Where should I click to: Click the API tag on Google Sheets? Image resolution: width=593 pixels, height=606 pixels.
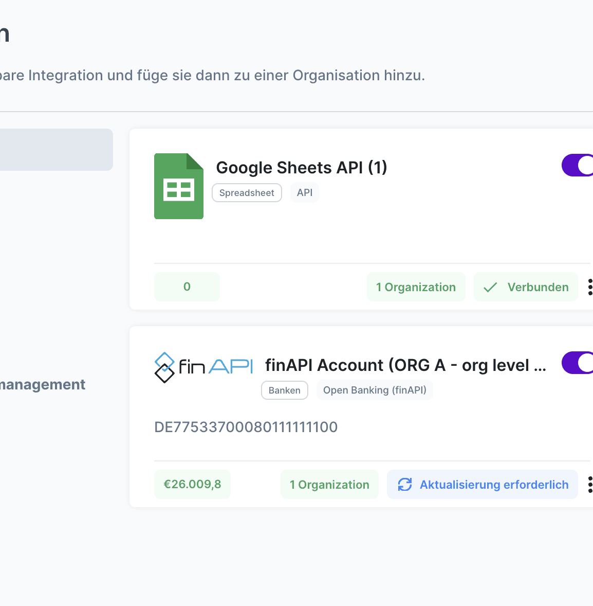[x=305, y=193]
